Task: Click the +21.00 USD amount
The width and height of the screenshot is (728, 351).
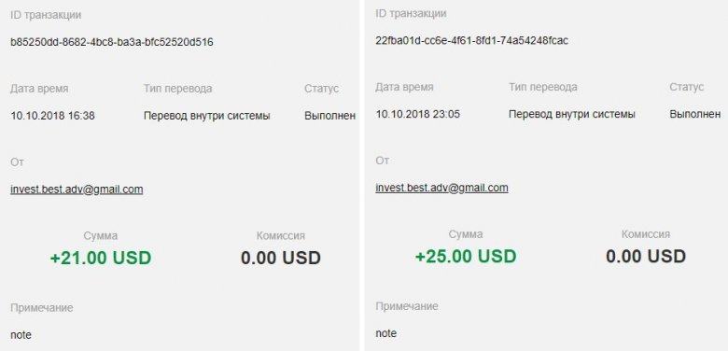Action: click(101, 259)
